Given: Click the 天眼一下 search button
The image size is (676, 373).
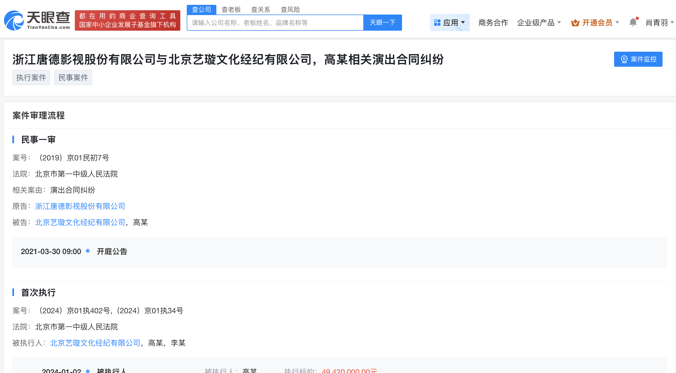Looking at the screenshot, I should (x=383, y=23).
